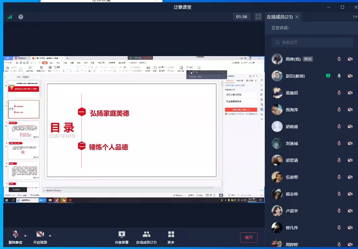Click the red 离开 leave button

click(x=249, y=237)
